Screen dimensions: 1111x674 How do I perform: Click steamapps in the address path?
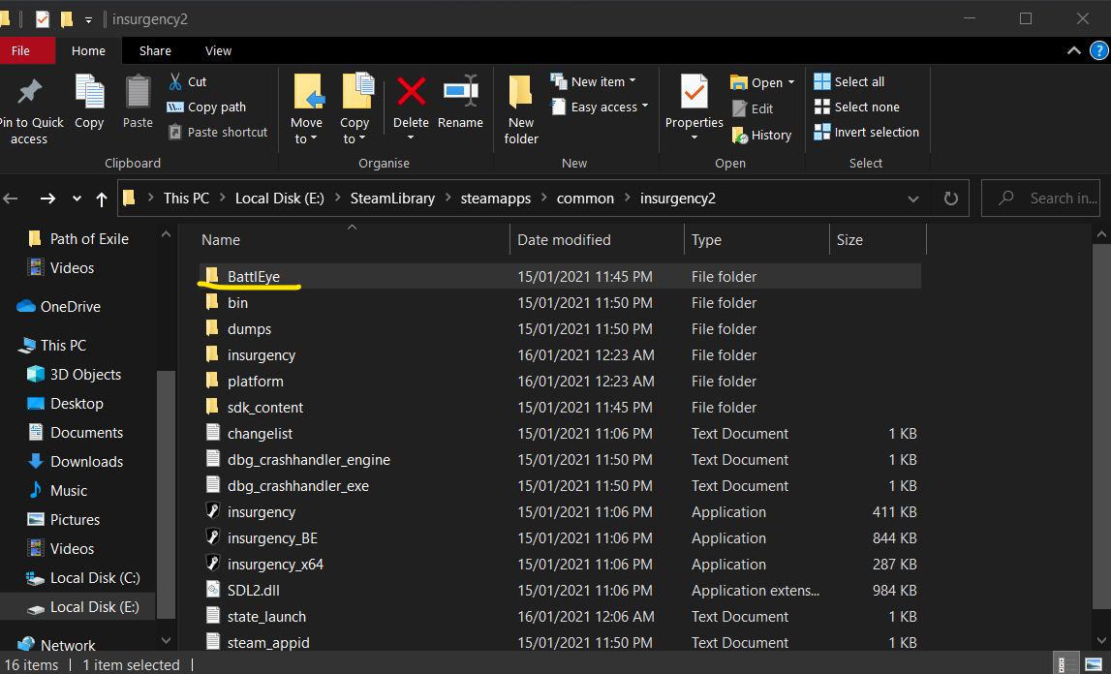[x=495, y=199]
